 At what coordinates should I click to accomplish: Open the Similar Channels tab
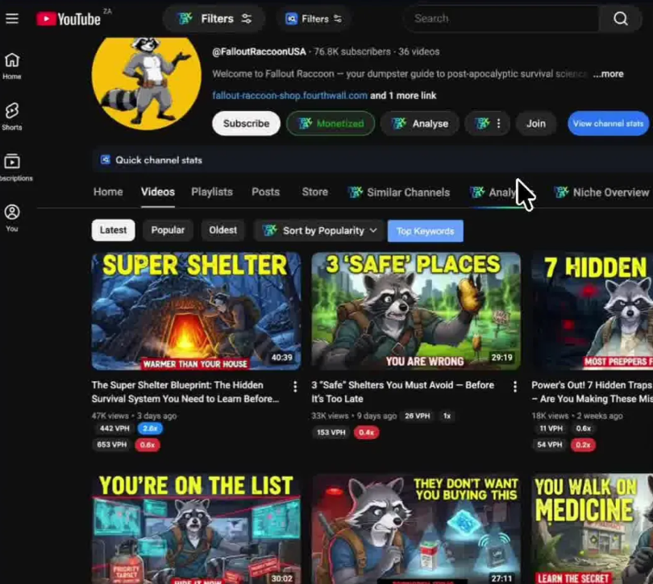coord(399,193)
